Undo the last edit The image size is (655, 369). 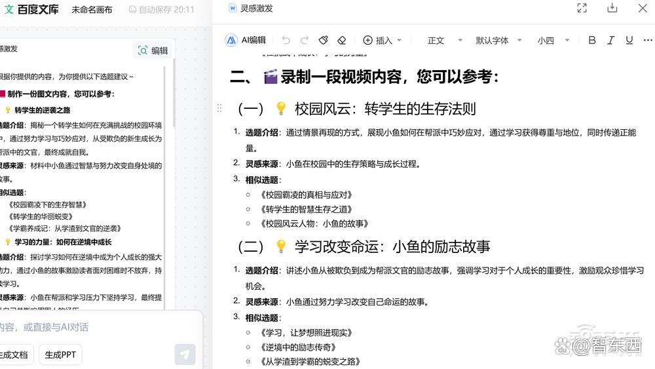[x=286, y=40]
